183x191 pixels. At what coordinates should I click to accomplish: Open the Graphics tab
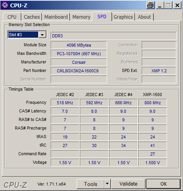(x=123, y=17)
